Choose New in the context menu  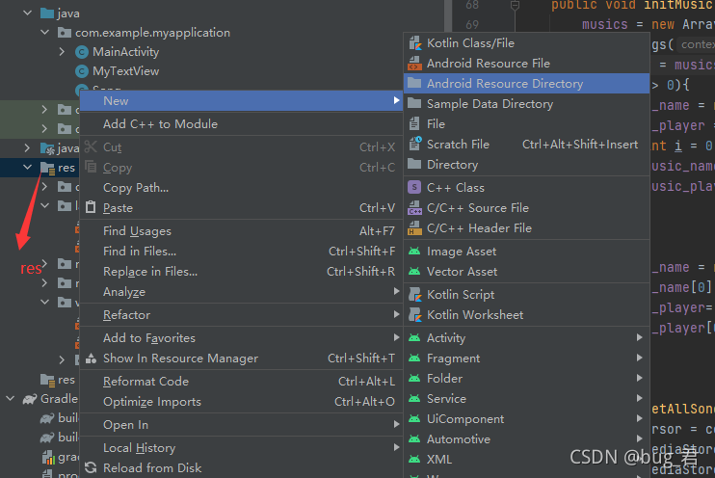(241, 101)
